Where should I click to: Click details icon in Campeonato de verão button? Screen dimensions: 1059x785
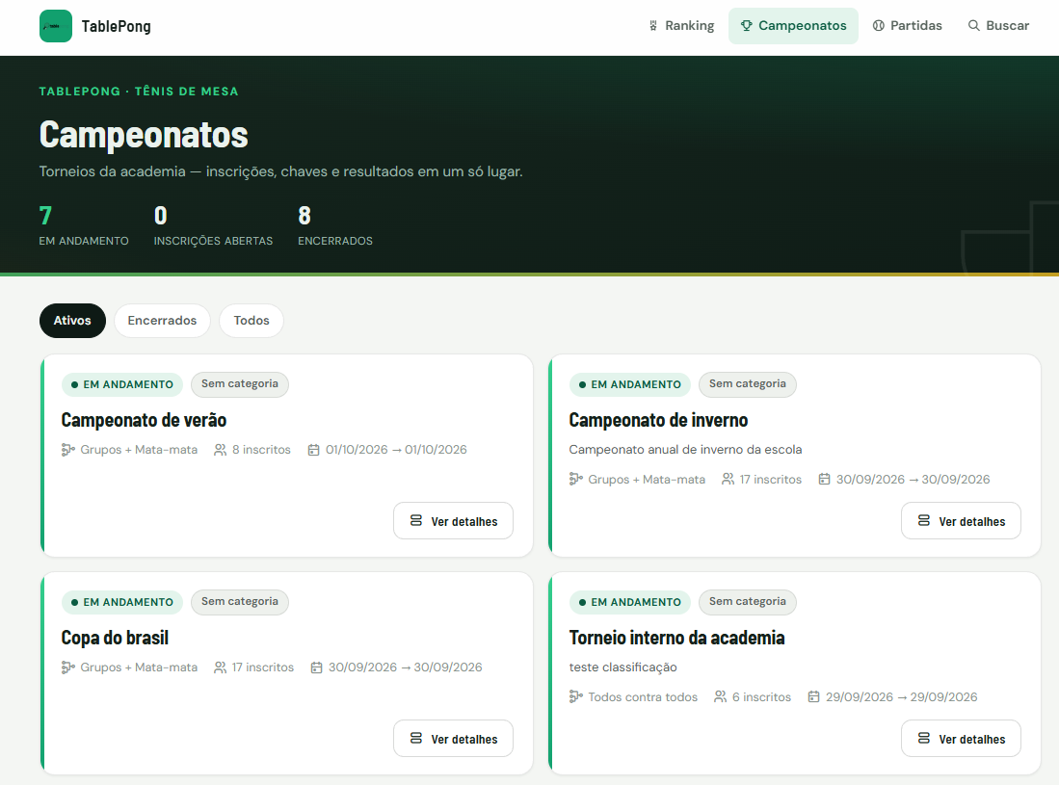tap(416, 520)
